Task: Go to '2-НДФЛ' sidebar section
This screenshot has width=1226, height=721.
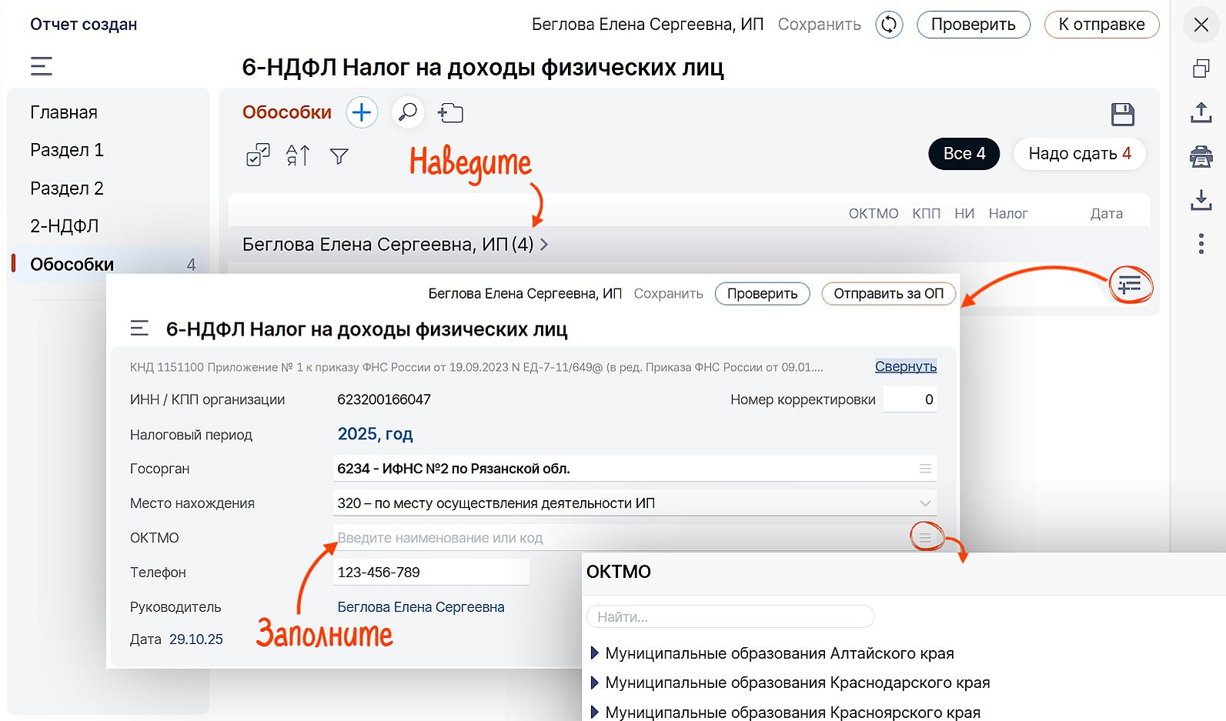Action: 65,226
